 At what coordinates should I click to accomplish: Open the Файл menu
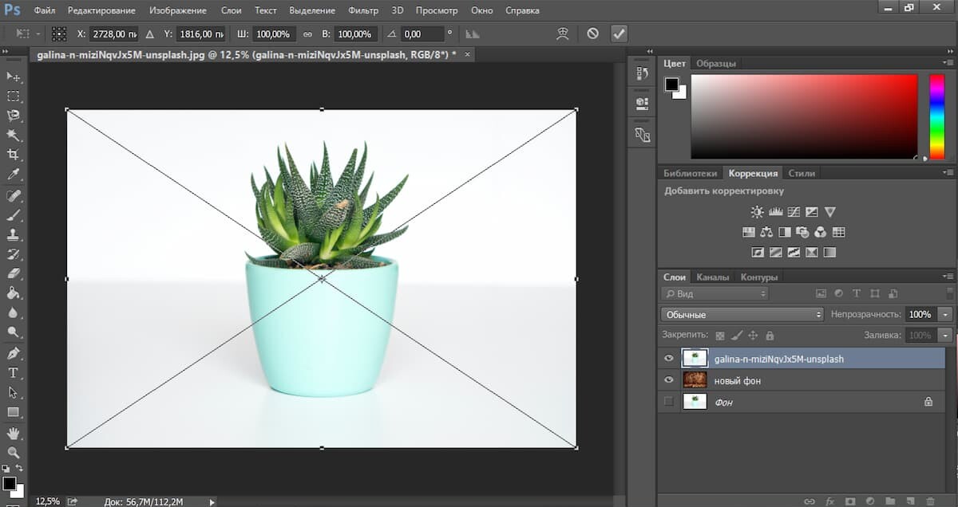coord(44,10)
